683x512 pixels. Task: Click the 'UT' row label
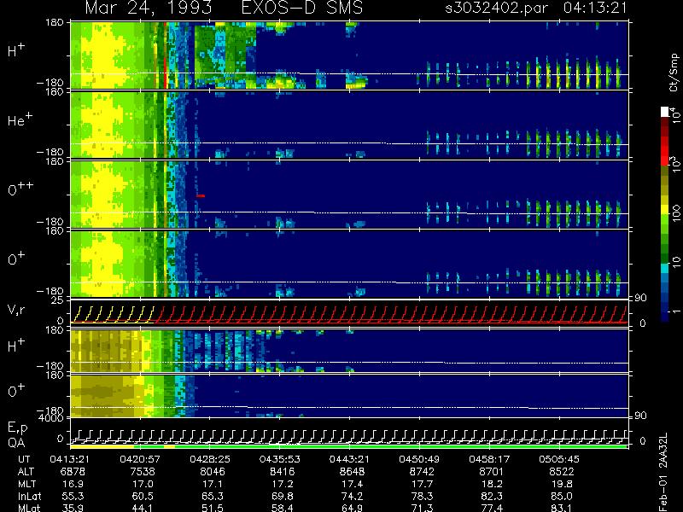click(24, 459)
